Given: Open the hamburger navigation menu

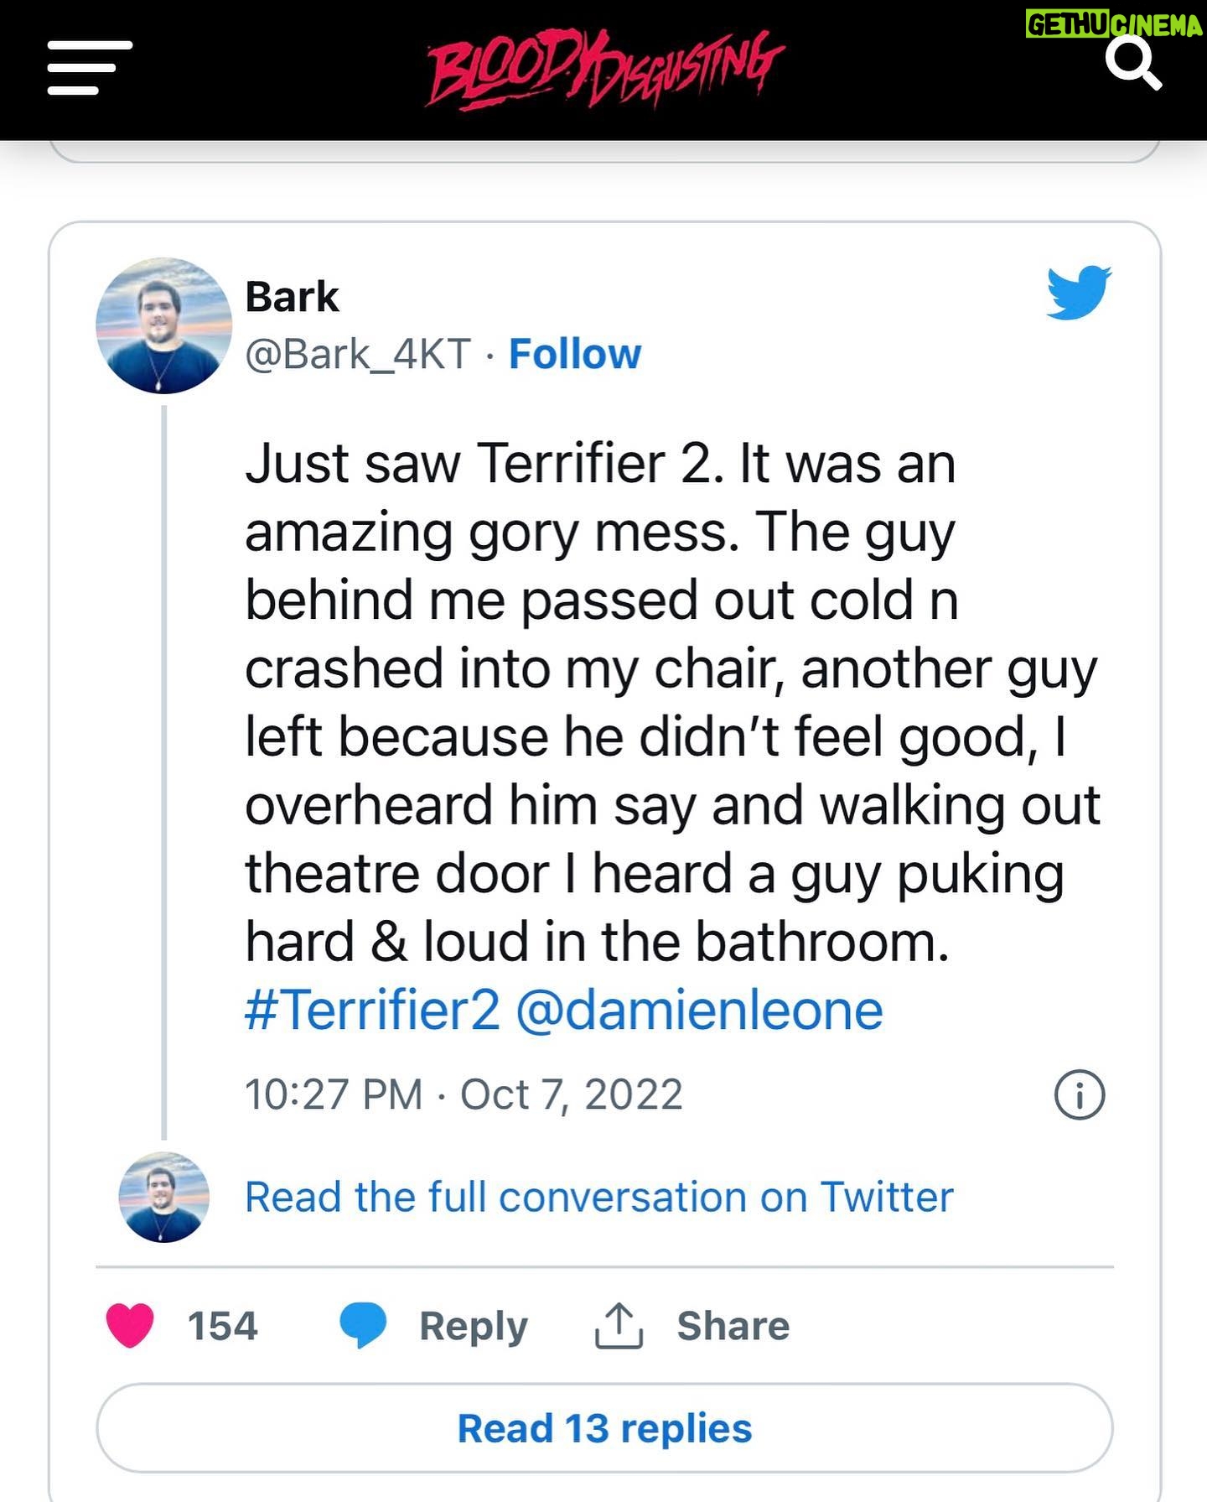Looking at the screenshot, I should [90, 67].
